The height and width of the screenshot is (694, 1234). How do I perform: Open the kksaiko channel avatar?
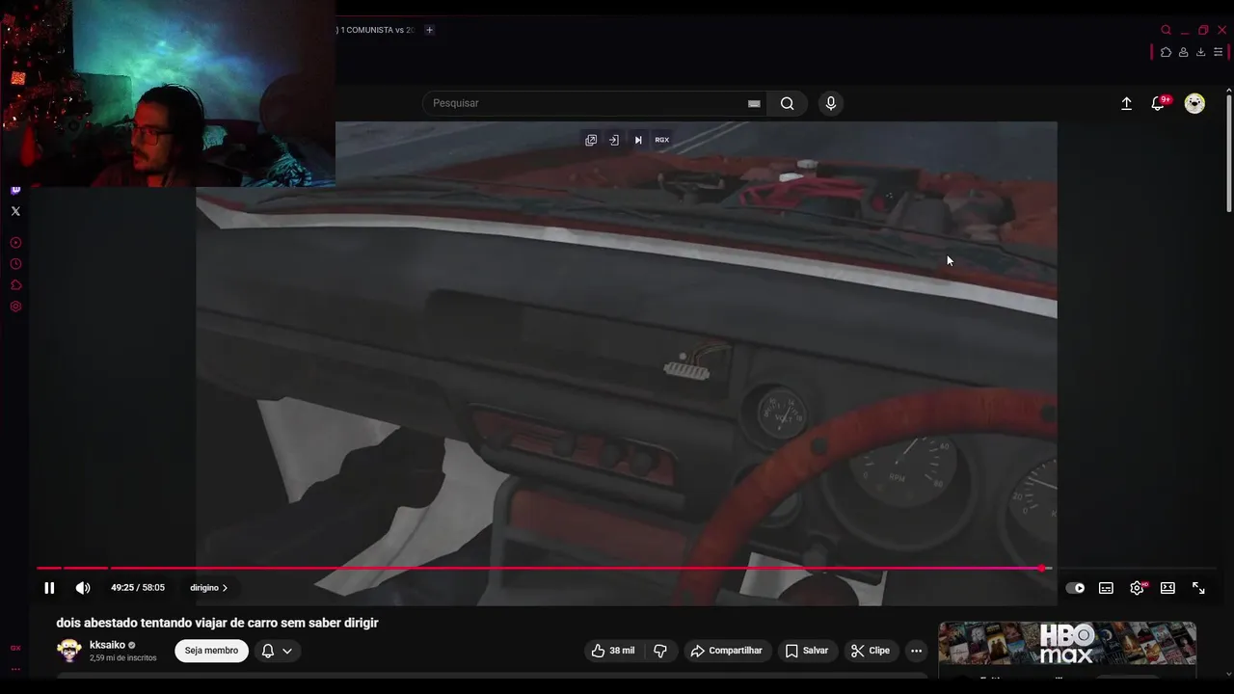[69, 651]
